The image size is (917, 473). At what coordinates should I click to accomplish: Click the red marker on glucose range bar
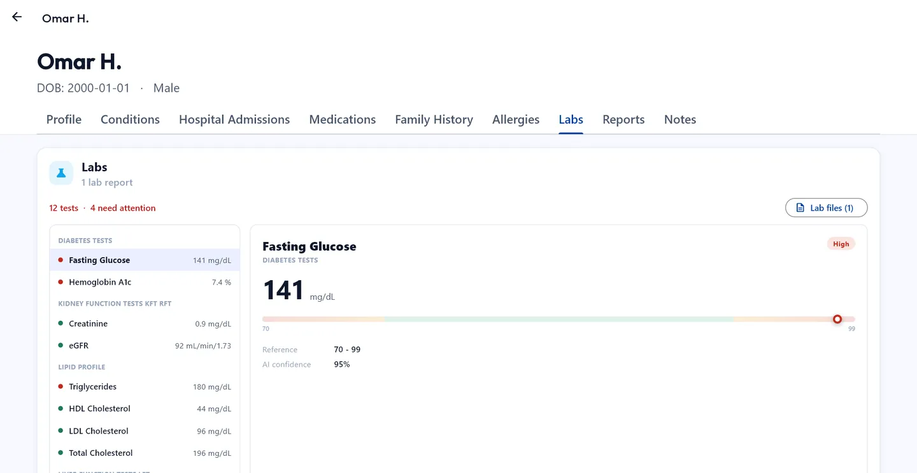[837, 319]
